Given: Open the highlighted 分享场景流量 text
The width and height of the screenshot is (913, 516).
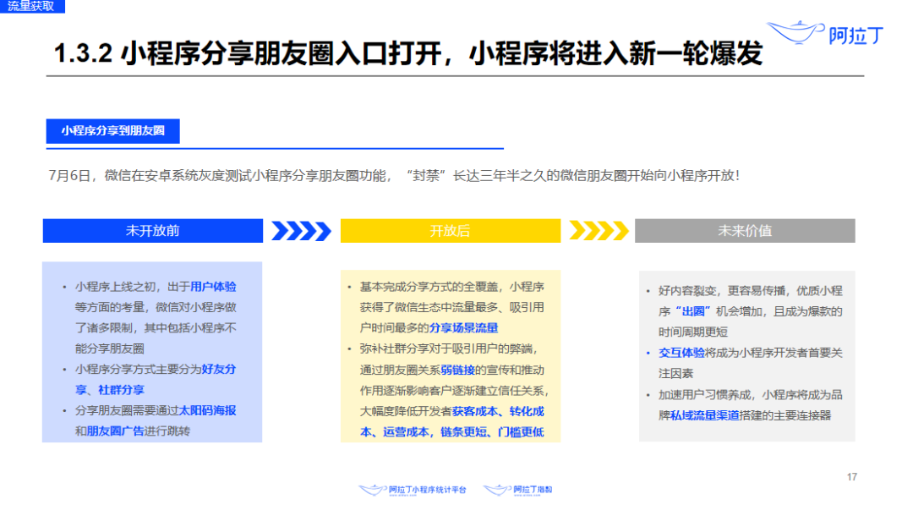Looking at the screenshot, I should click(463, 327).
